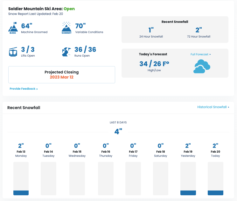
Task: Open the Full Forecast link
Action: pyautogui.click(x=200, y=54)
